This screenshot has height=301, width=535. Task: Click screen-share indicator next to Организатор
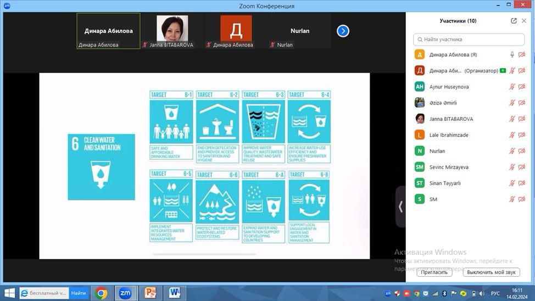(503, 71)
